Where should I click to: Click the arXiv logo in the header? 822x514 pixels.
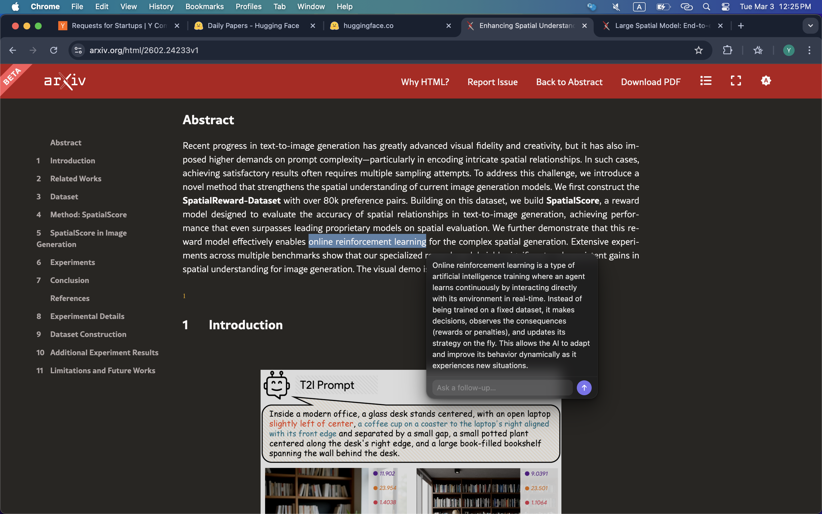(x=65, y=81)
